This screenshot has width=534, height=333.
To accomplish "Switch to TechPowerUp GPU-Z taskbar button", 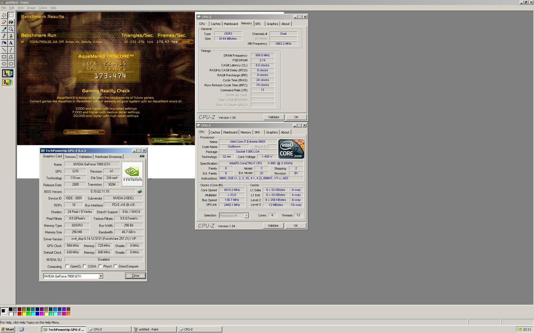I will click(x=64, y=329).
